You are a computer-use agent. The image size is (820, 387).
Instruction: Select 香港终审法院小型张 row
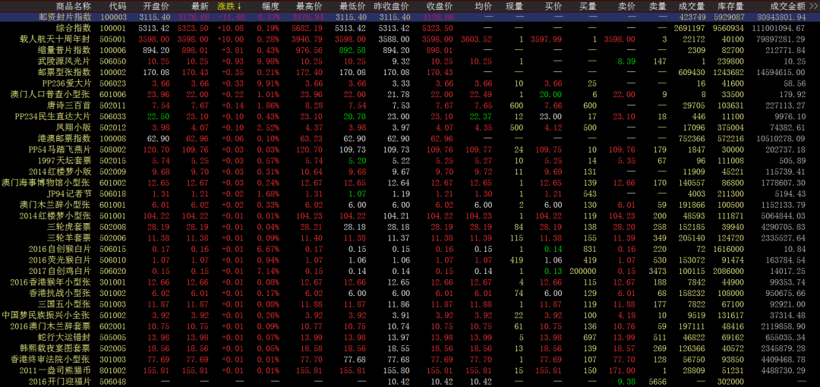(x=410, y=359)
